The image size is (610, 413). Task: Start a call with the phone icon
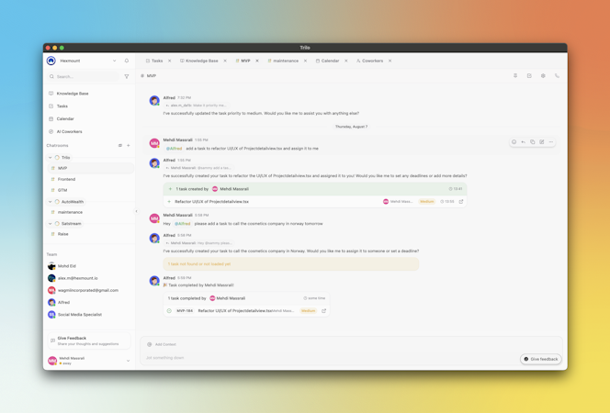point(557,76)
